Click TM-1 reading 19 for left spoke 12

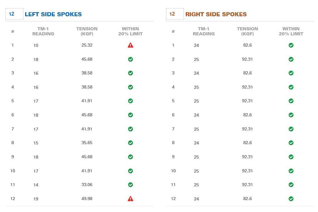(x=36, y=199)
